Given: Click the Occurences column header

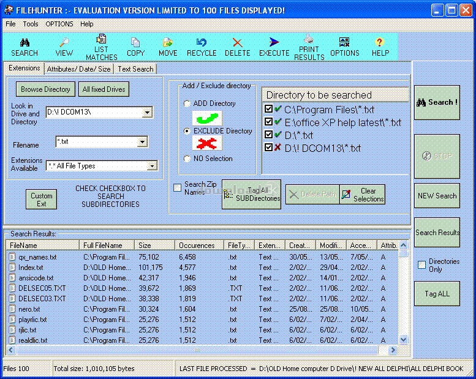Looking at the screenshot, I should (x=199, y=245).
